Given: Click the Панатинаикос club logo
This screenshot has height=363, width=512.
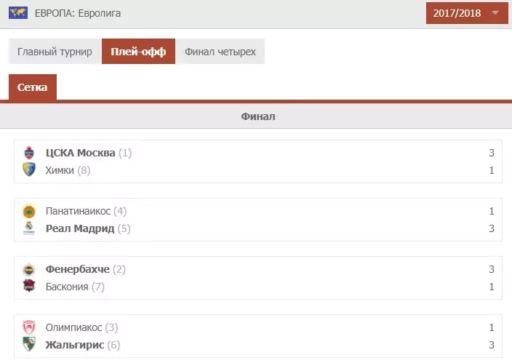Looking at the screenshot, I should pos(29,211).
